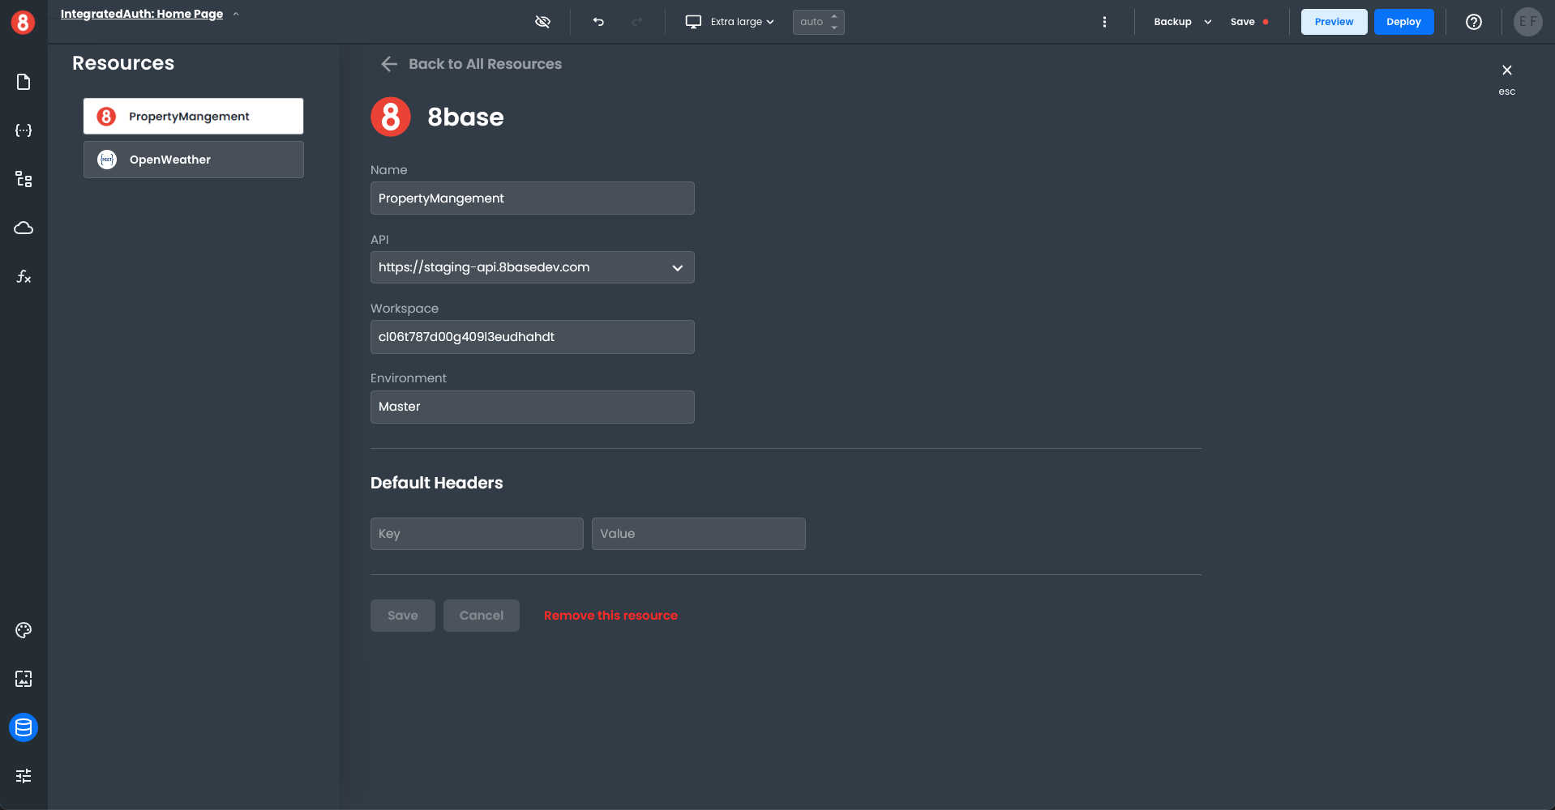Image resolution: width=1555 pixels, height=810 pixels.
Task: Open the State curly-braces icon in sidebar
Action: point(24,130)
